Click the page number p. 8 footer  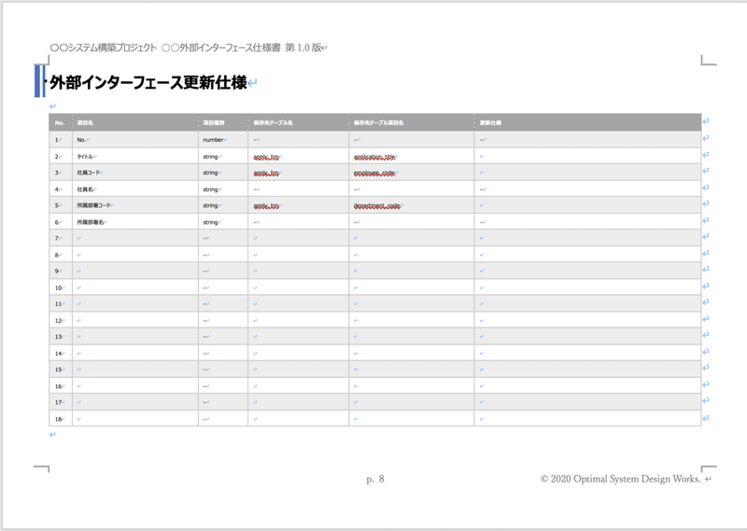(375, 479)
